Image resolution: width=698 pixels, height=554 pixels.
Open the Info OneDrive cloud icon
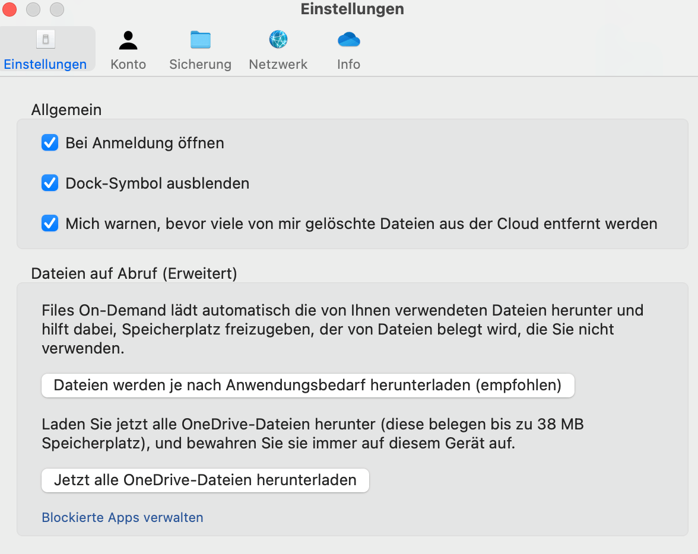tap(348, 40)
